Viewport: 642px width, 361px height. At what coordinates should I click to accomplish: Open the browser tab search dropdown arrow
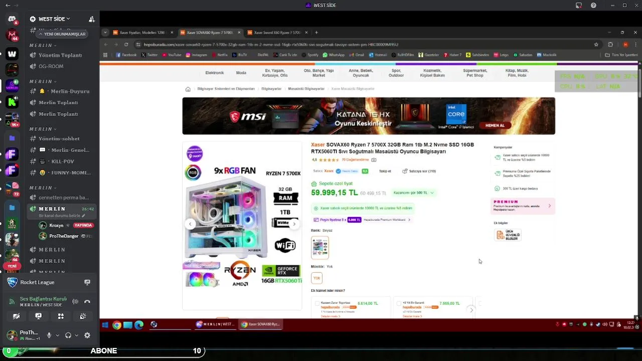(x=105, y=33)
